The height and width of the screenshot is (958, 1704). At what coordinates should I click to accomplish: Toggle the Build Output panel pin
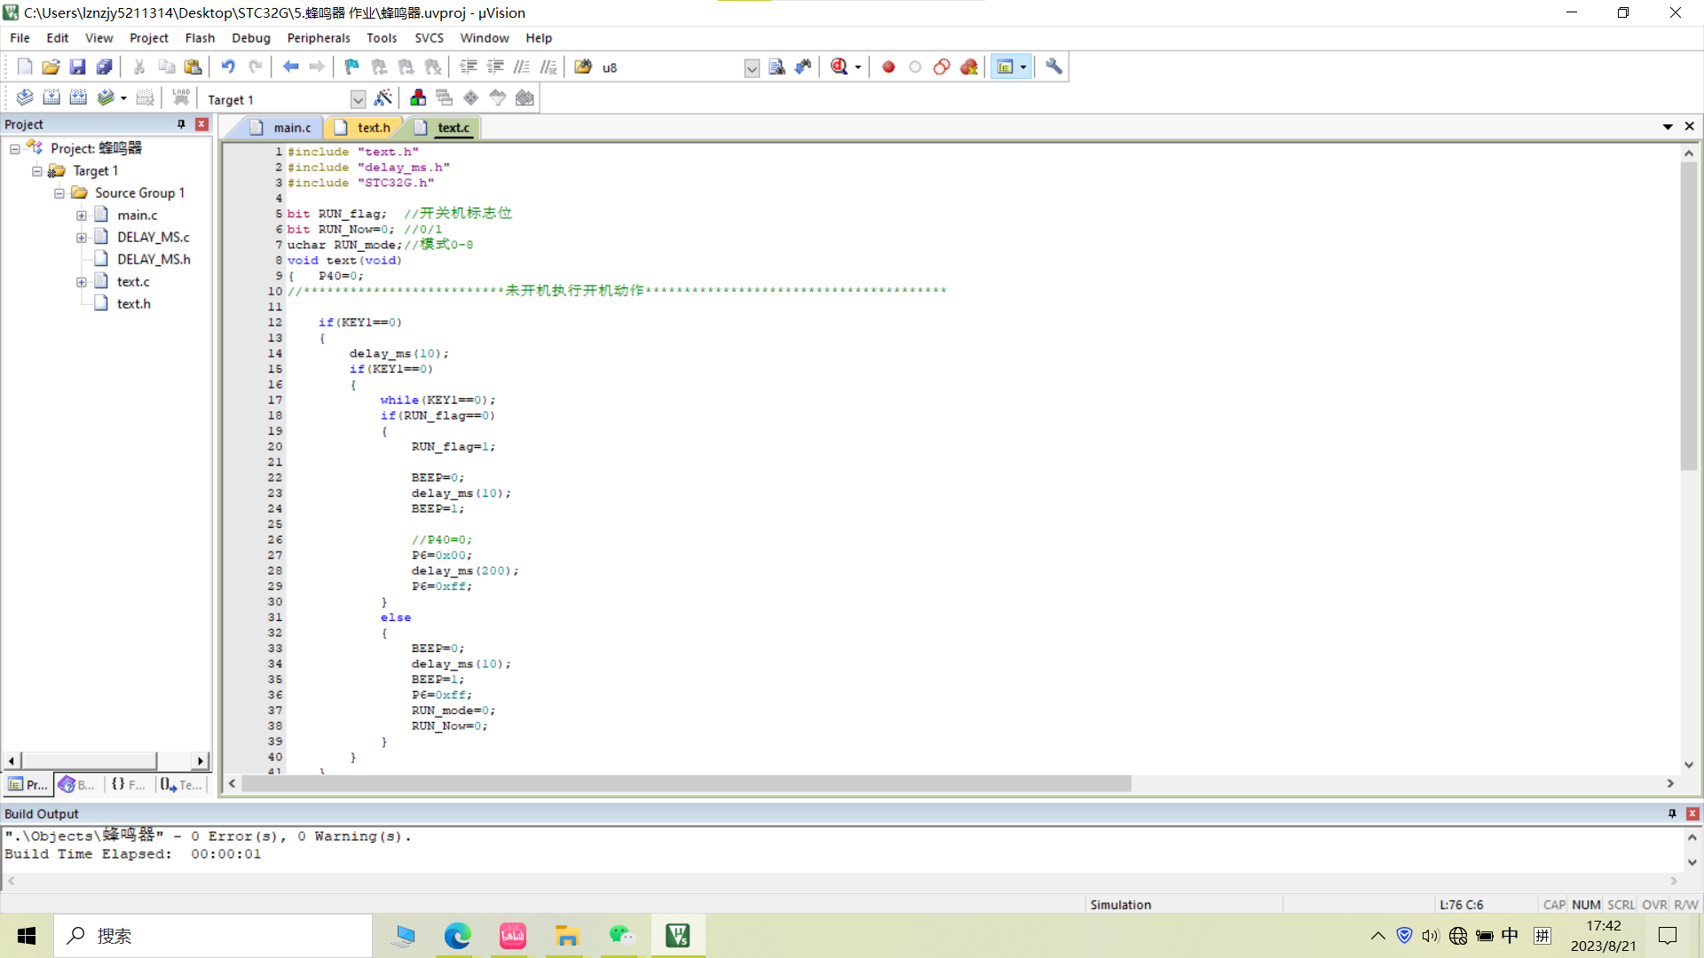[x=1672, y=813]
